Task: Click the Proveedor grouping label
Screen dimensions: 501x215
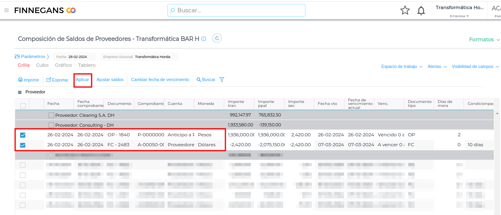Action: tap(35, 92)
